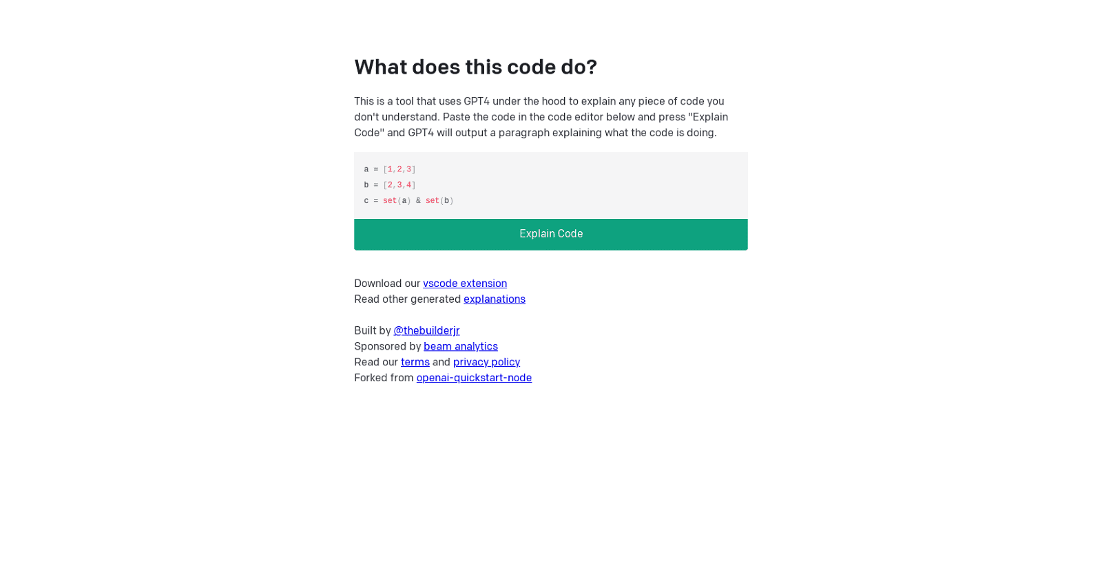Open the privacy policy link

pyautogui.click(x=486, y=361)
